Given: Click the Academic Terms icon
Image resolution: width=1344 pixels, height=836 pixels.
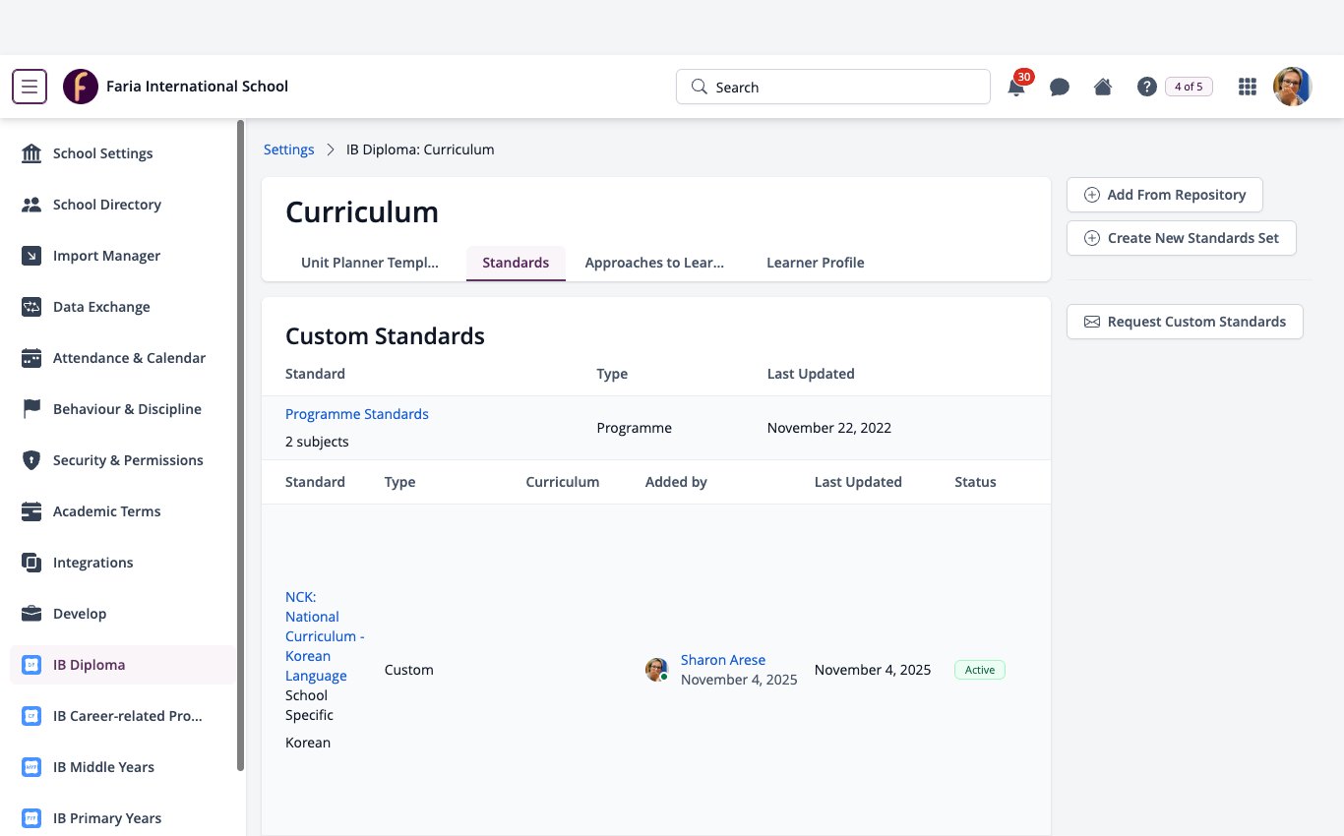Looking at the screenshot, I should tap(31, 511).
